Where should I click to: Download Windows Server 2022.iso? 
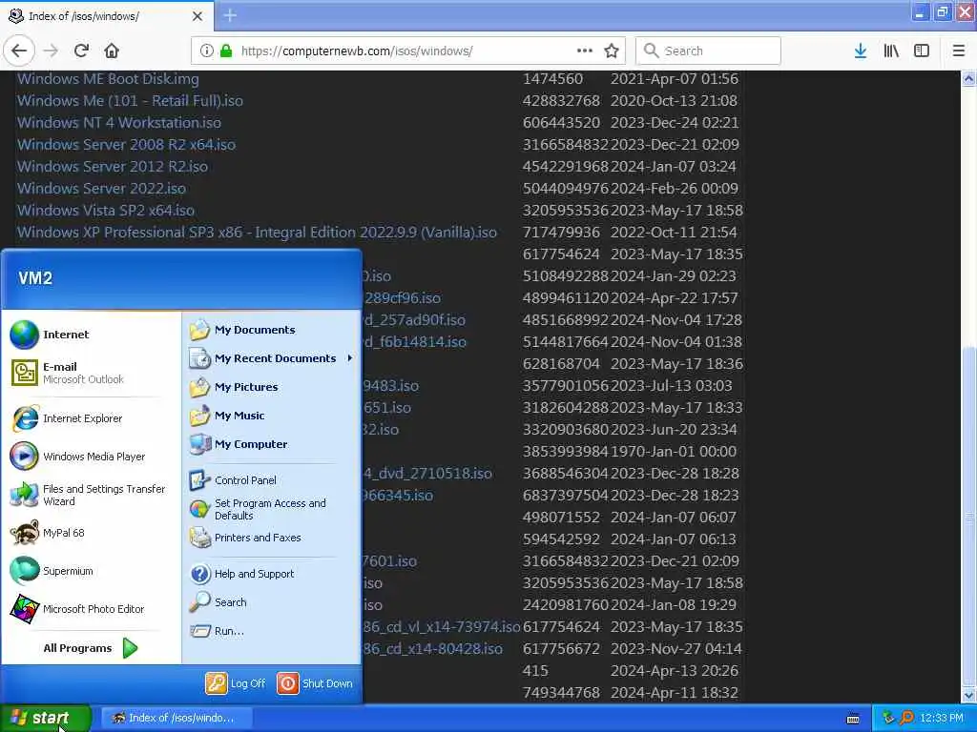[x=101, y=188]
